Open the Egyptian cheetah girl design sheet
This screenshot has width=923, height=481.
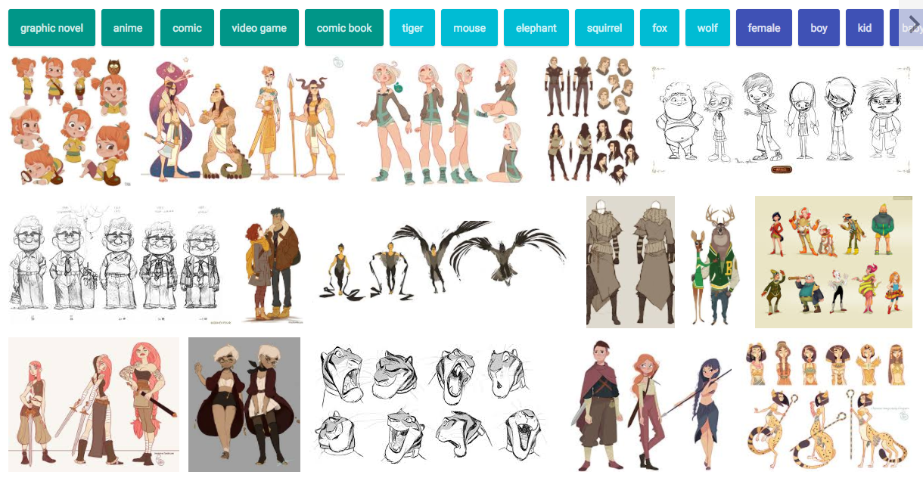click(827, 405)
